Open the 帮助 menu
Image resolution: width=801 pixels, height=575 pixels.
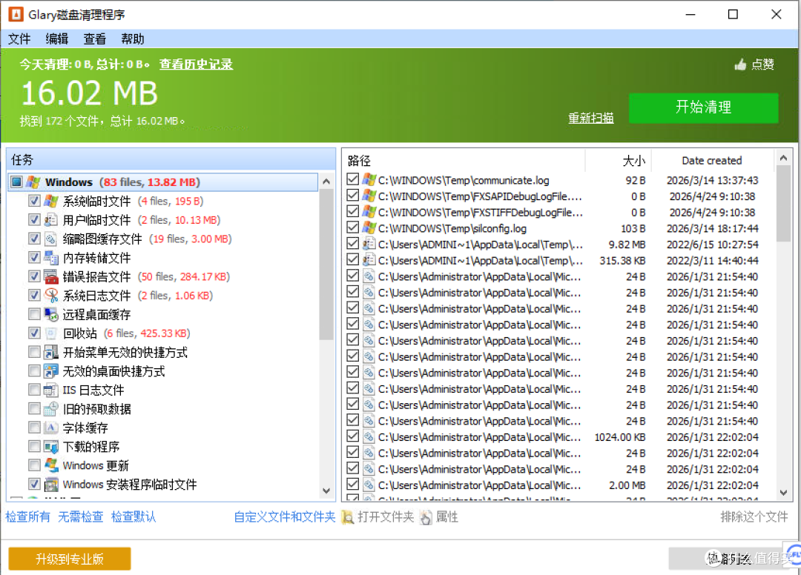pyautogui.click(x=132, y=39)
